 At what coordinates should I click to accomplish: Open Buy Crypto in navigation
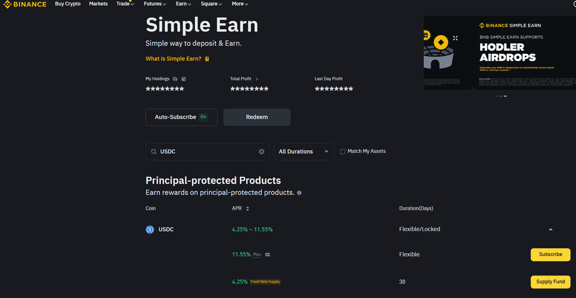[x=67, y=3]
